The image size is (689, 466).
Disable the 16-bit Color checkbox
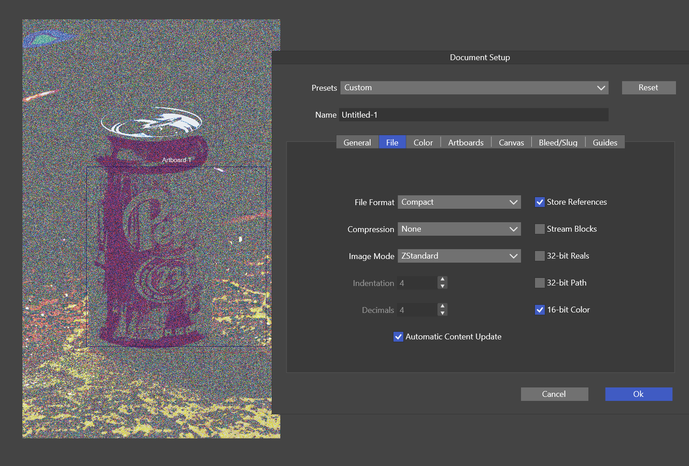(x=540, y=310)
